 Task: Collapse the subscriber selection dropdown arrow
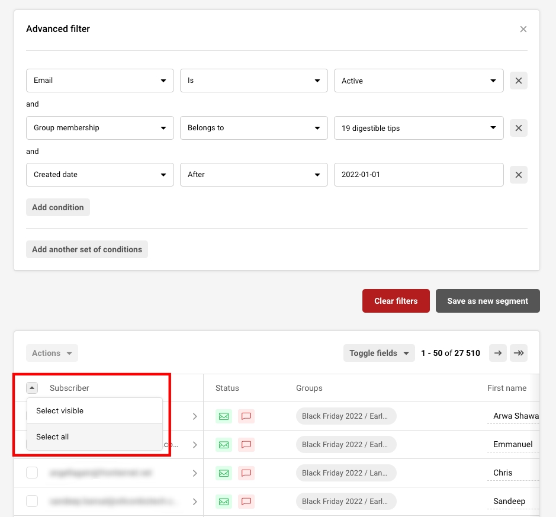click(x=32, y=388)
